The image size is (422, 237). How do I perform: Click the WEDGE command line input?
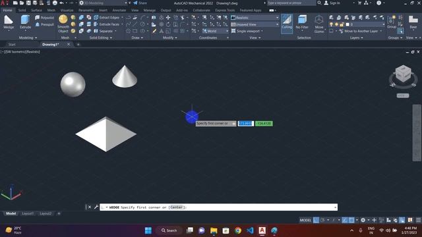(x=218, y=207)
